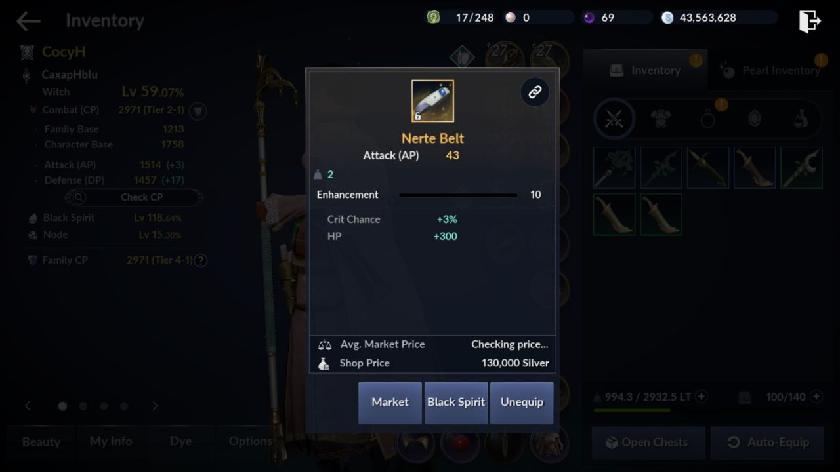The height and width of the screenshot is (472, 840).
Task: Select the armor category filter icon
Action: 661,119
